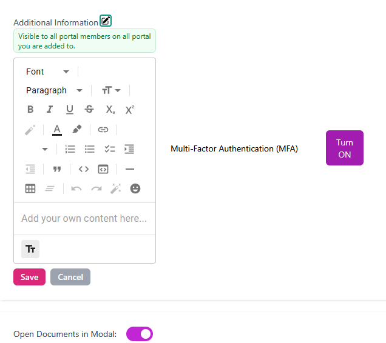Insert a code block
Image resolution: width=386 pixels, height=343 pixels.
pos(103,169)
